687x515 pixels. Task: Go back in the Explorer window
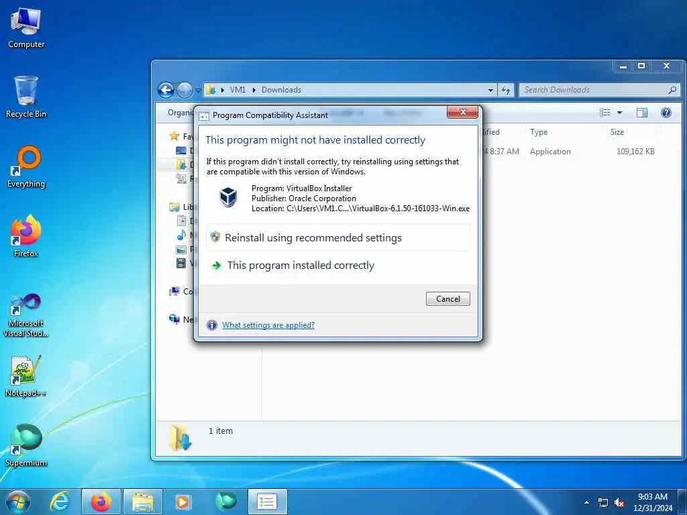click(x=166, y=91)
